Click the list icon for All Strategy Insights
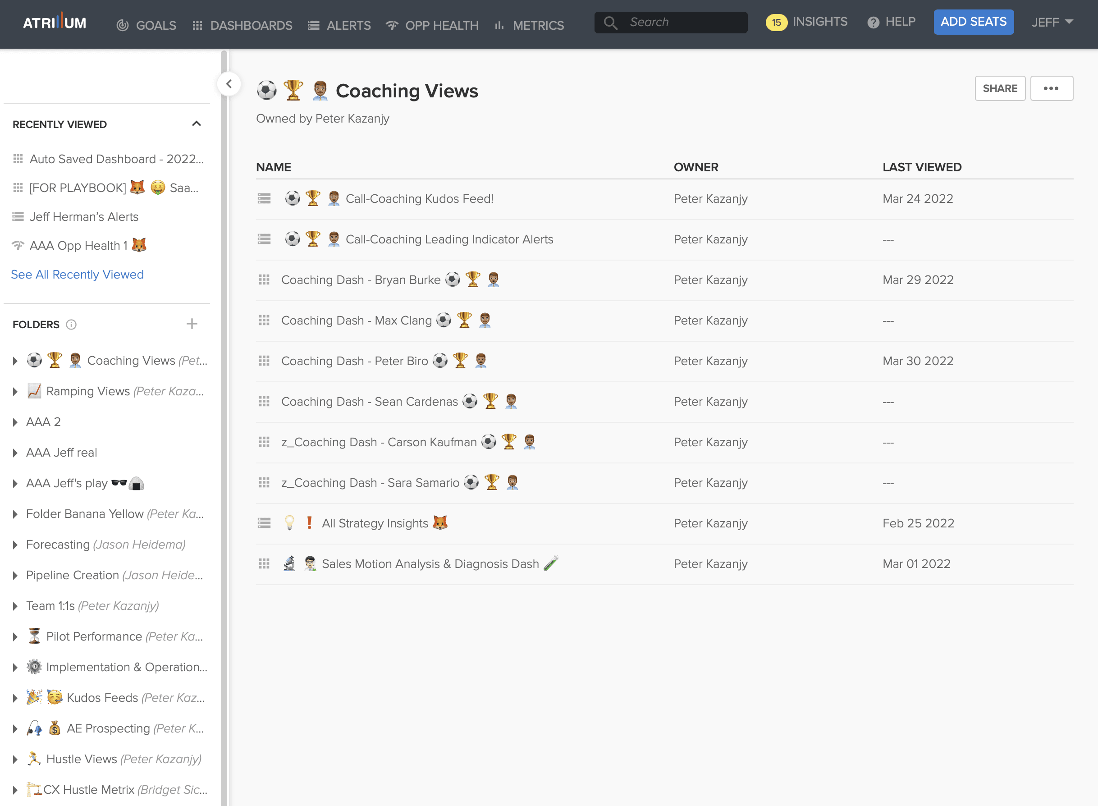1098x806 pixels. click(264, 523)
